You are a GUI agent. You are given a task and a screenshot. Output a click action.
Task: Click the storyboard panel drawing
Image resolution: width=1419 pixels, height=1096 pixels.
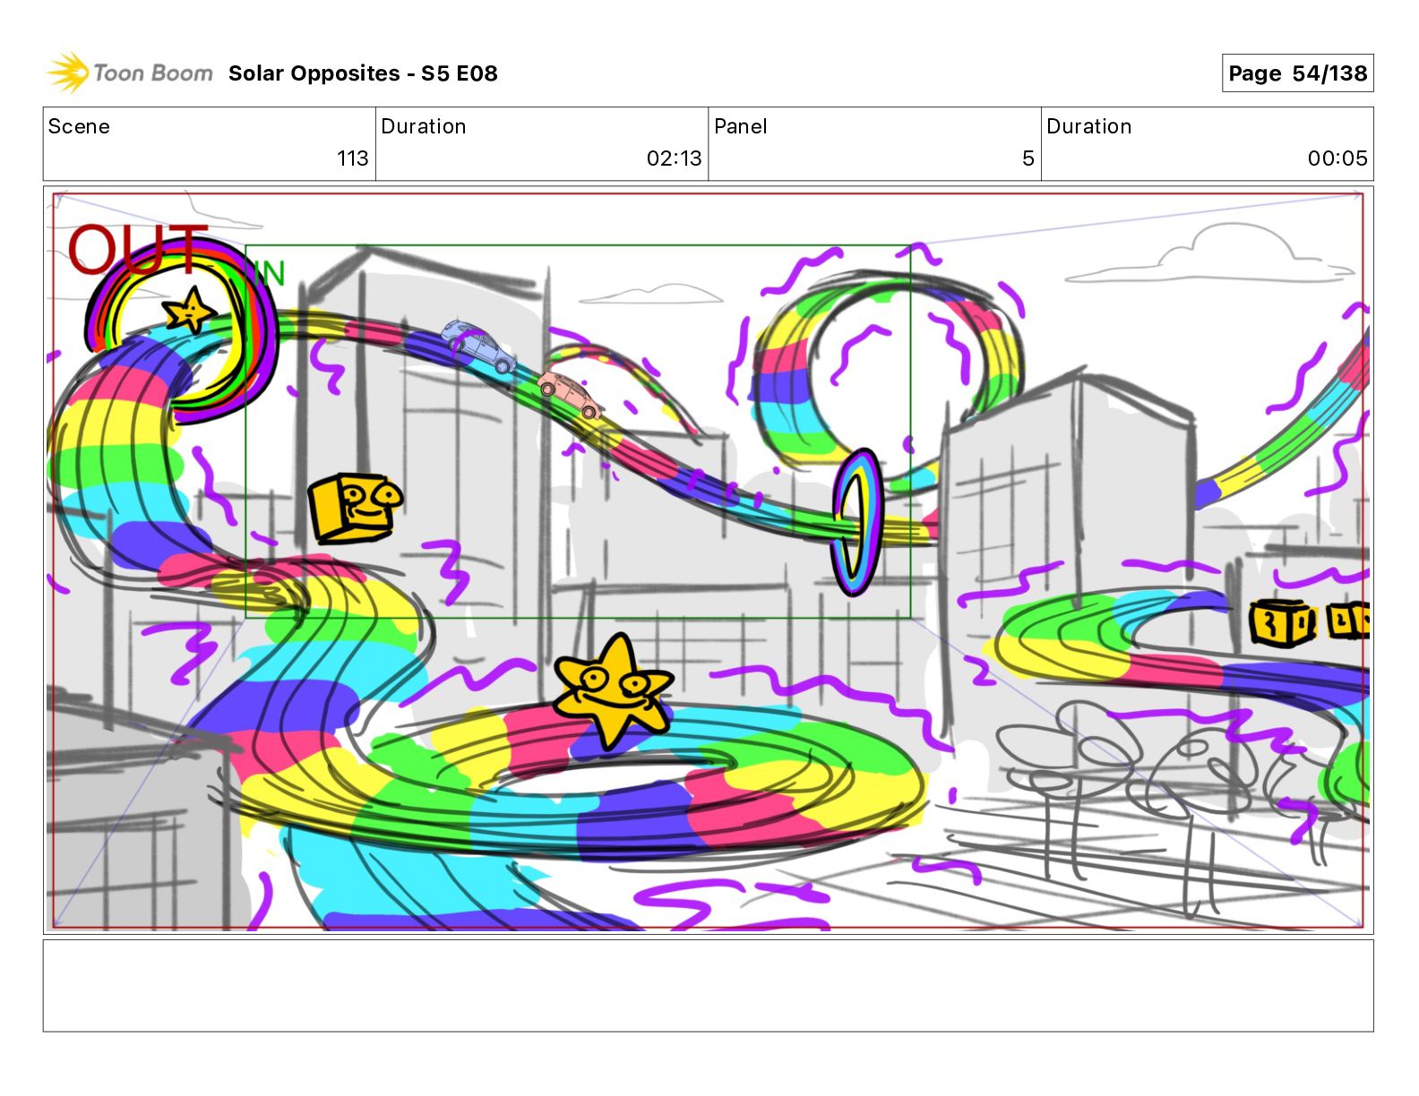pos(708,561)
